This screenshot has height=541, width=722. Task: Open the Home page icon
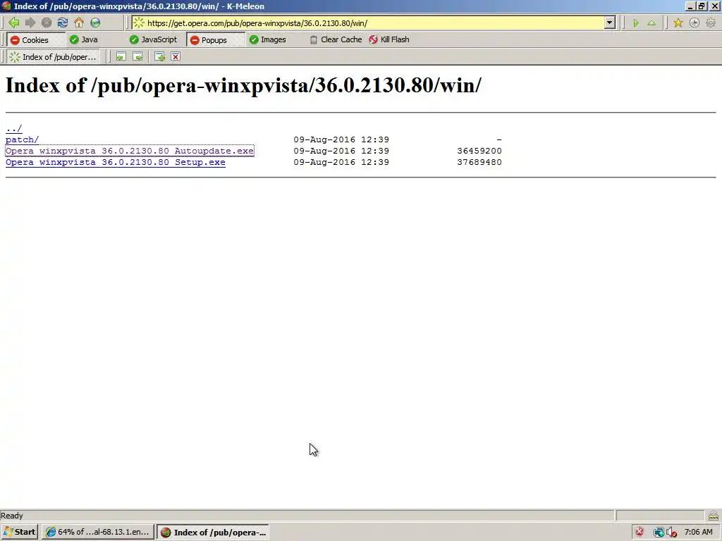[x=79, y=23]
